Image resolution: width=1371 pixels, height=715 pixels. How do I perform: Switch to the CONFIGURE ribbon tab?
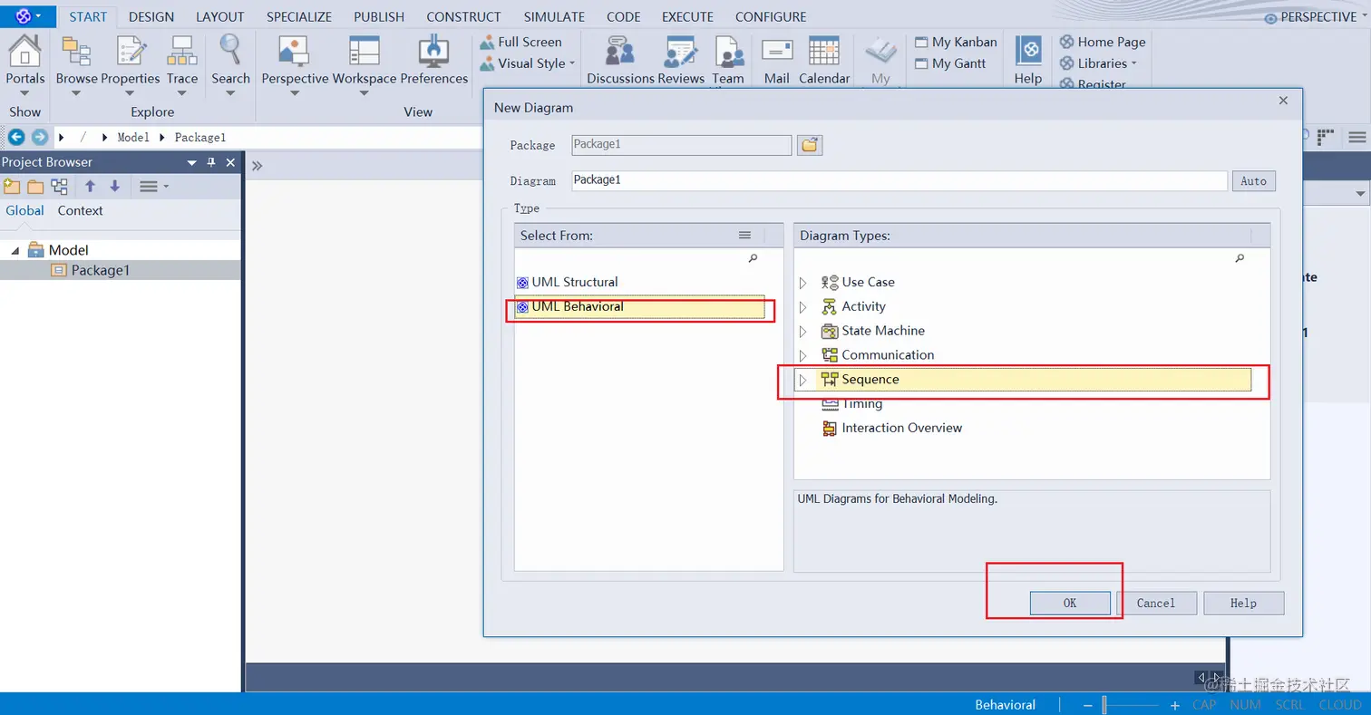pyautogui.click(x=771, y=16)
